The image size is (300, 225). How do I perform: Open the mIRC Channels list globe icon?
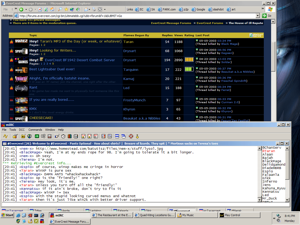[x=29, y=136]
